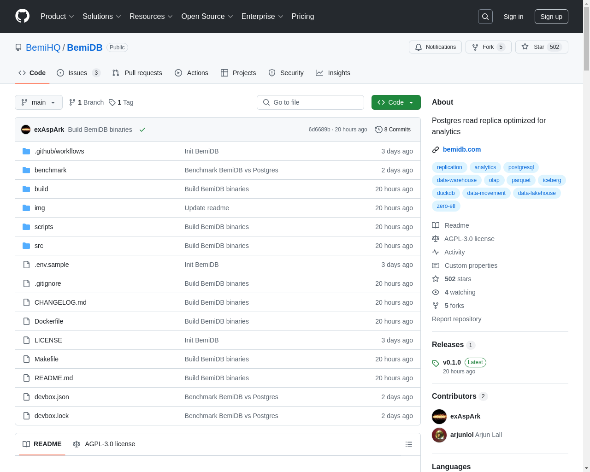Viewport: 590px width, 472px height.
Task: Click the Sign up button
Action: (x=551, y=17)
